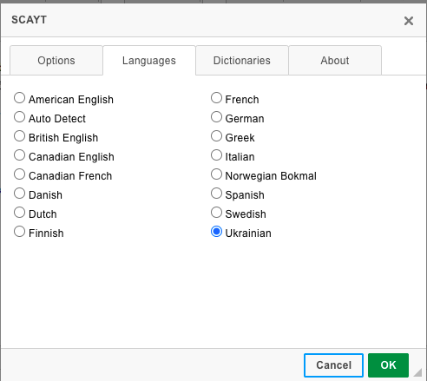Choose Danish radio button
This screenshot has width=427, height=381.
[x=19, y=194]
